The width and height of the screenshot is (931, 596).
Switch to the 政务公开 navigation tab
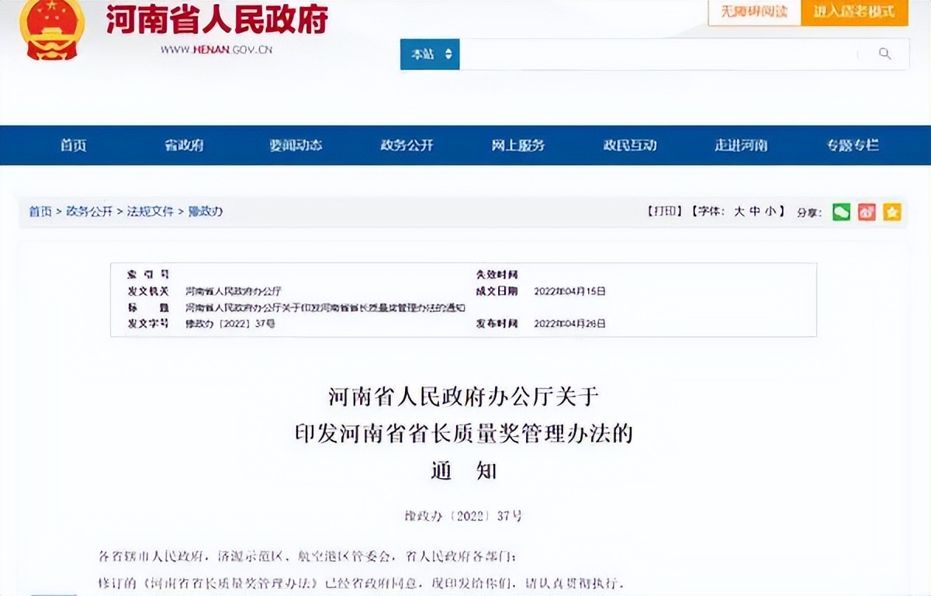pos(407,145)
